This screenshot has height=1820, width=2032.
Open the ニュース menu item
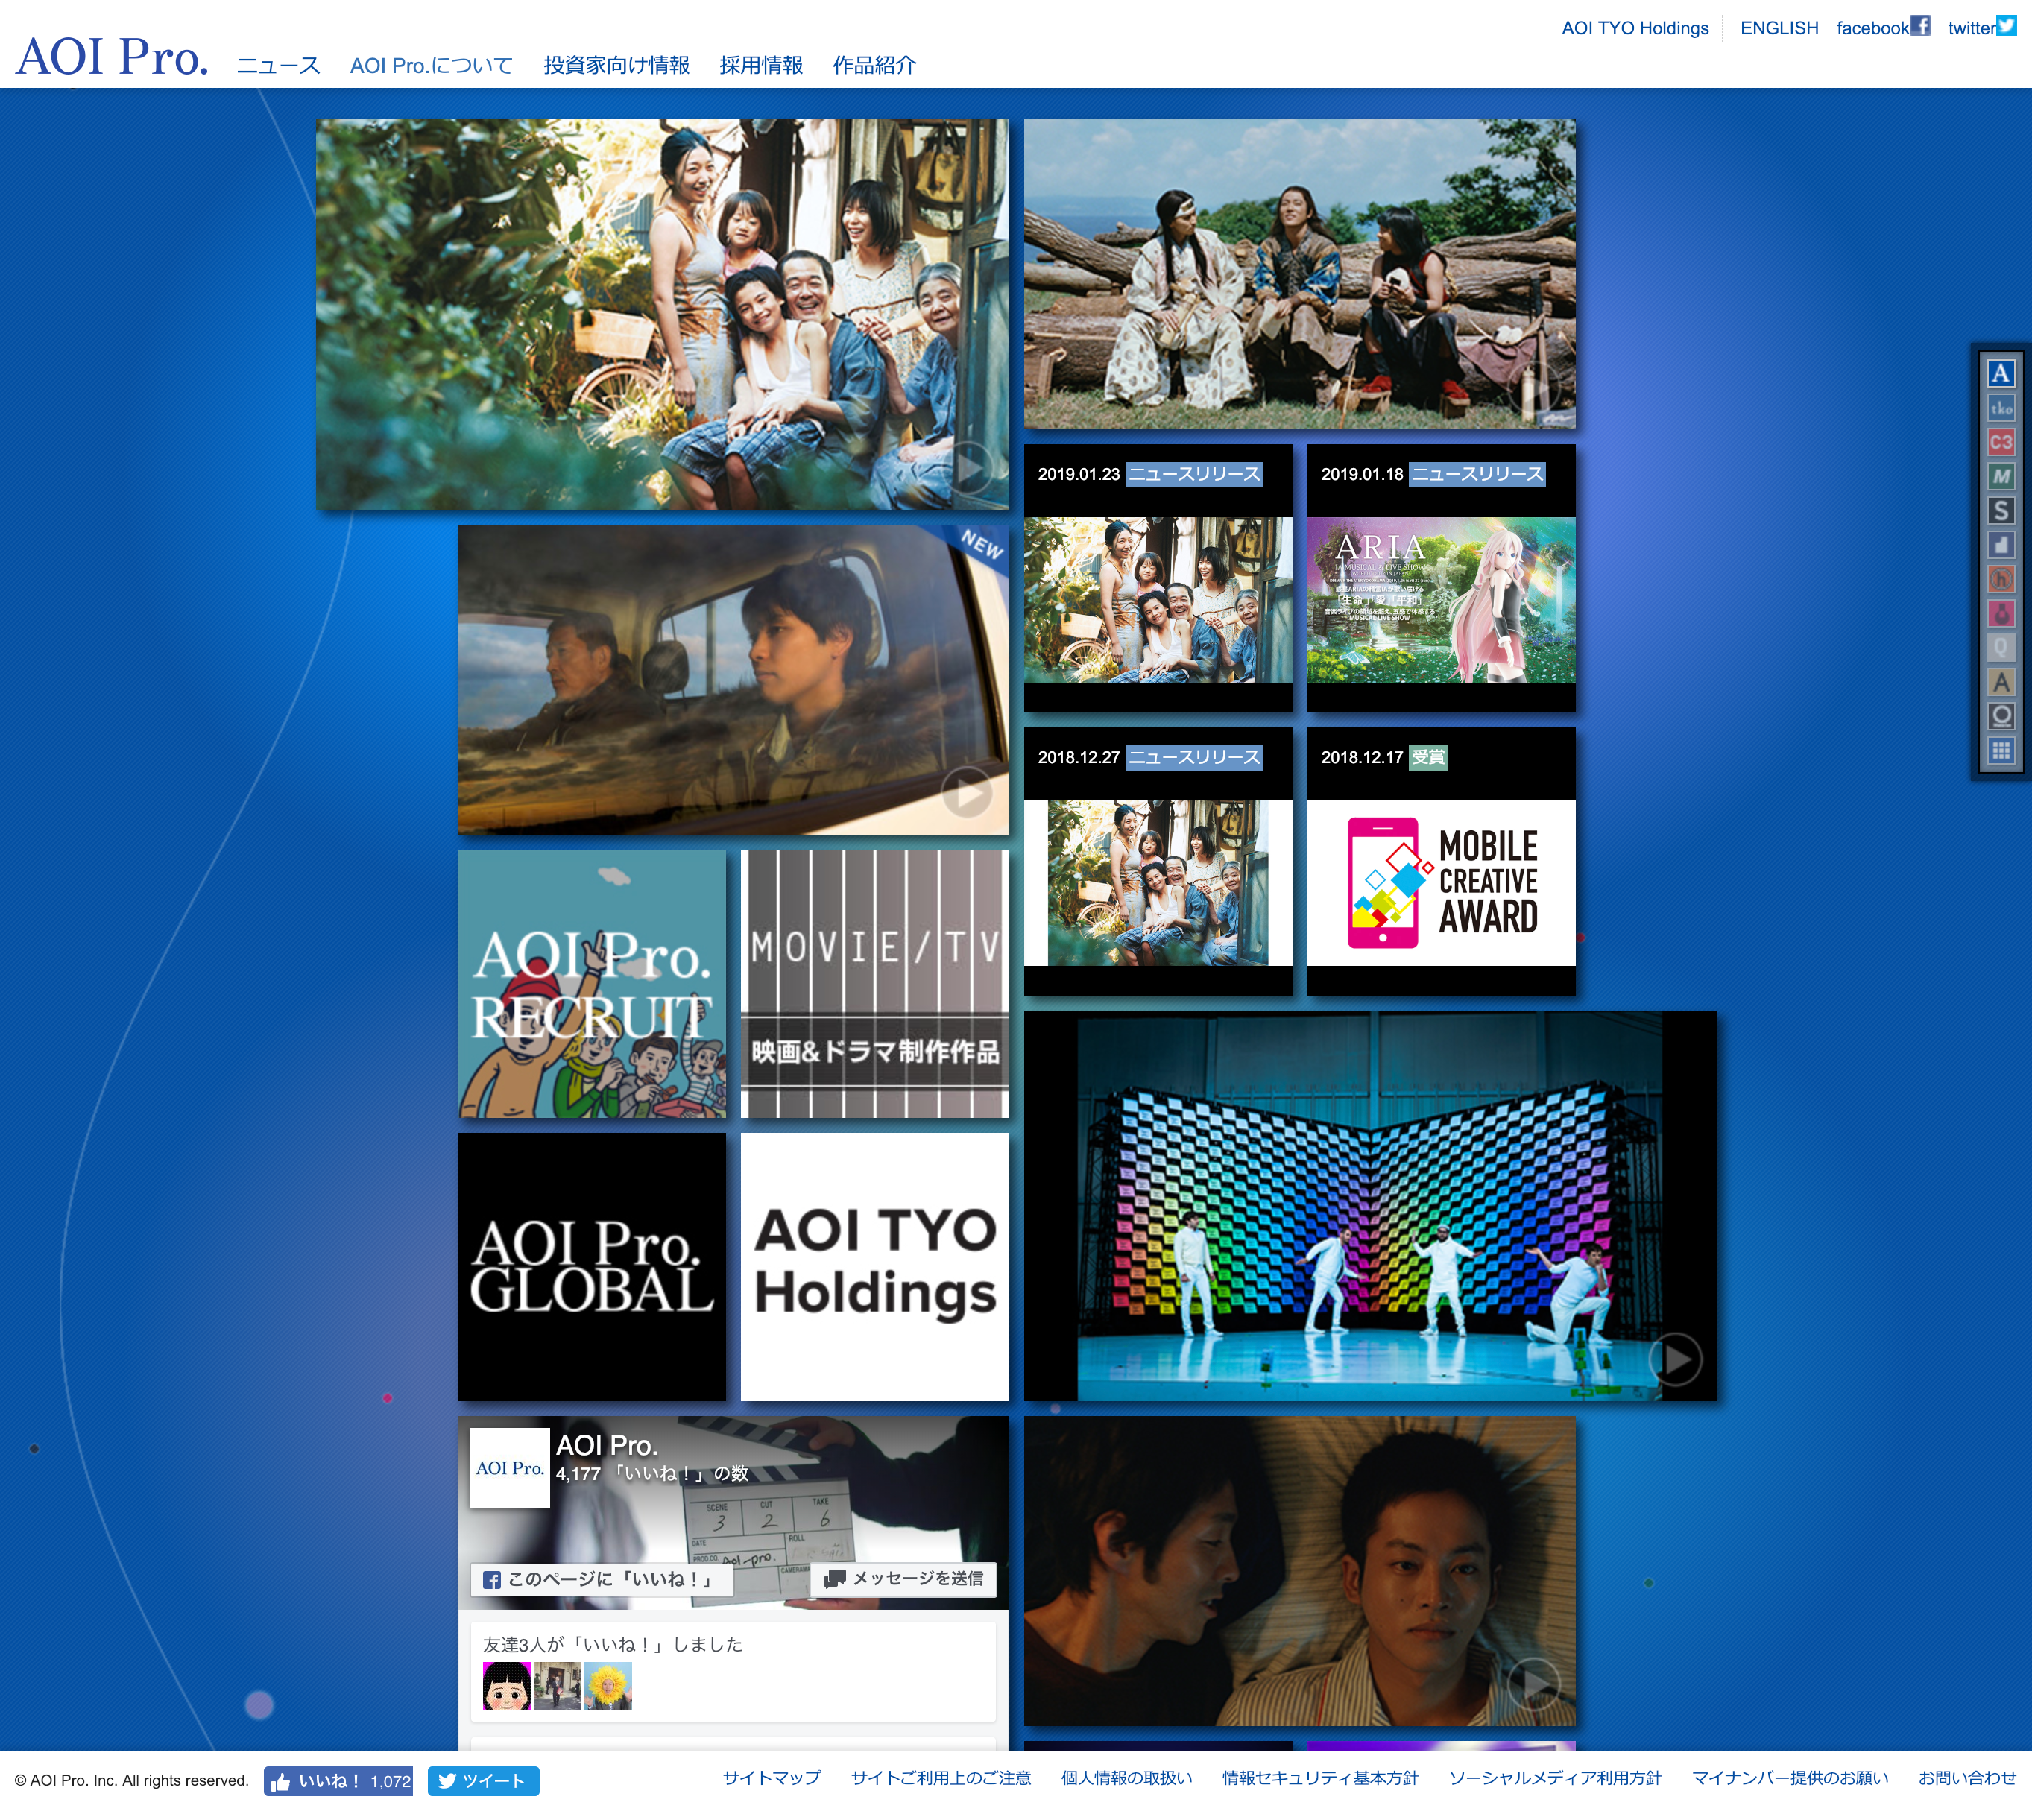click(276, 65)
